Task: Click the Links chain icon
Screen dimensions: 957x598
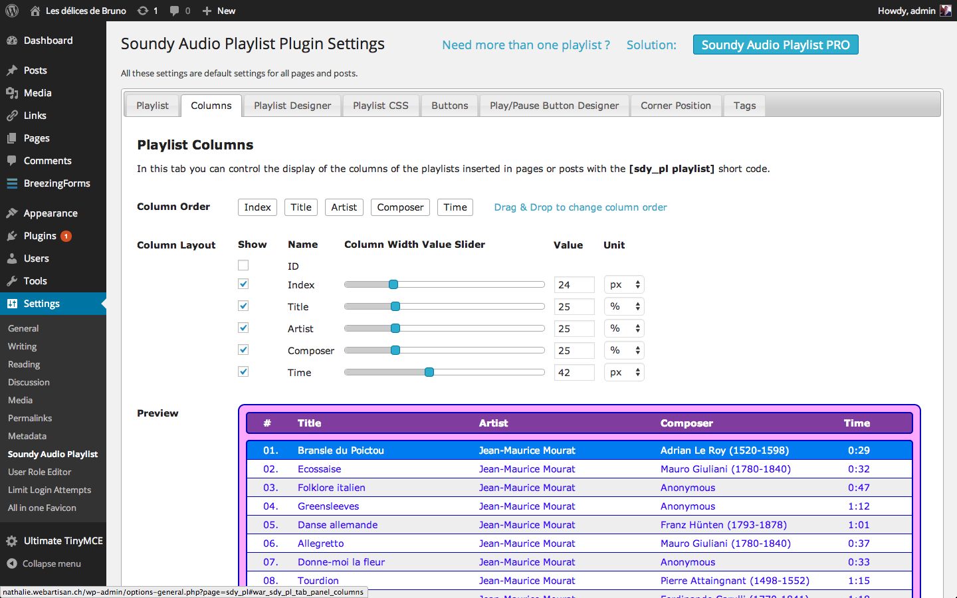Action: 12,116
